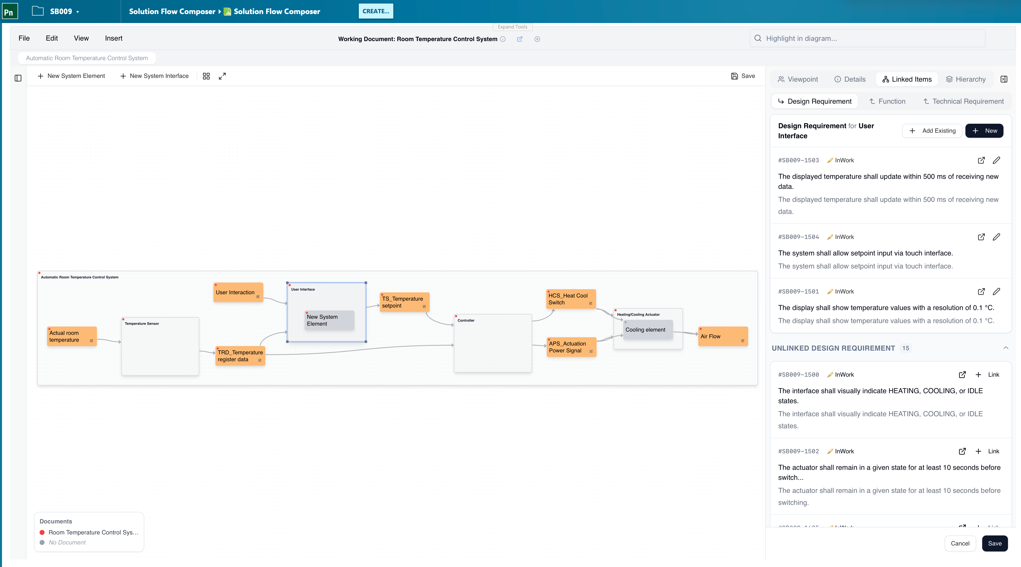Screen dimensions: 1021x567
Task: Switch to the Linked Items tab
Action: 907,79
